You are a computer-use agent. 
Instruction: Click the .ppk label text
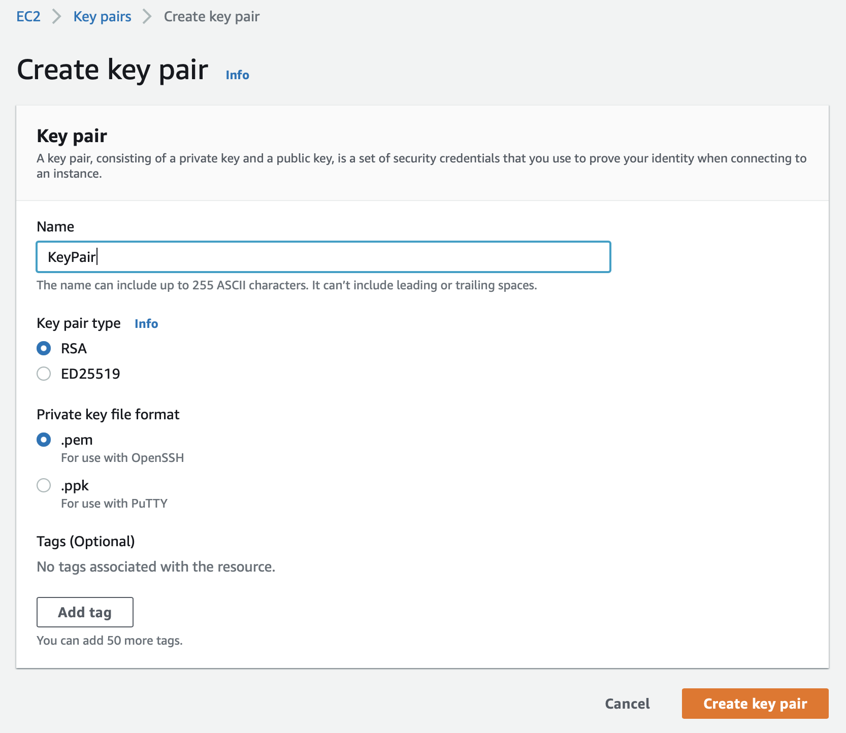pyautogui.click(x=75, y=486)
